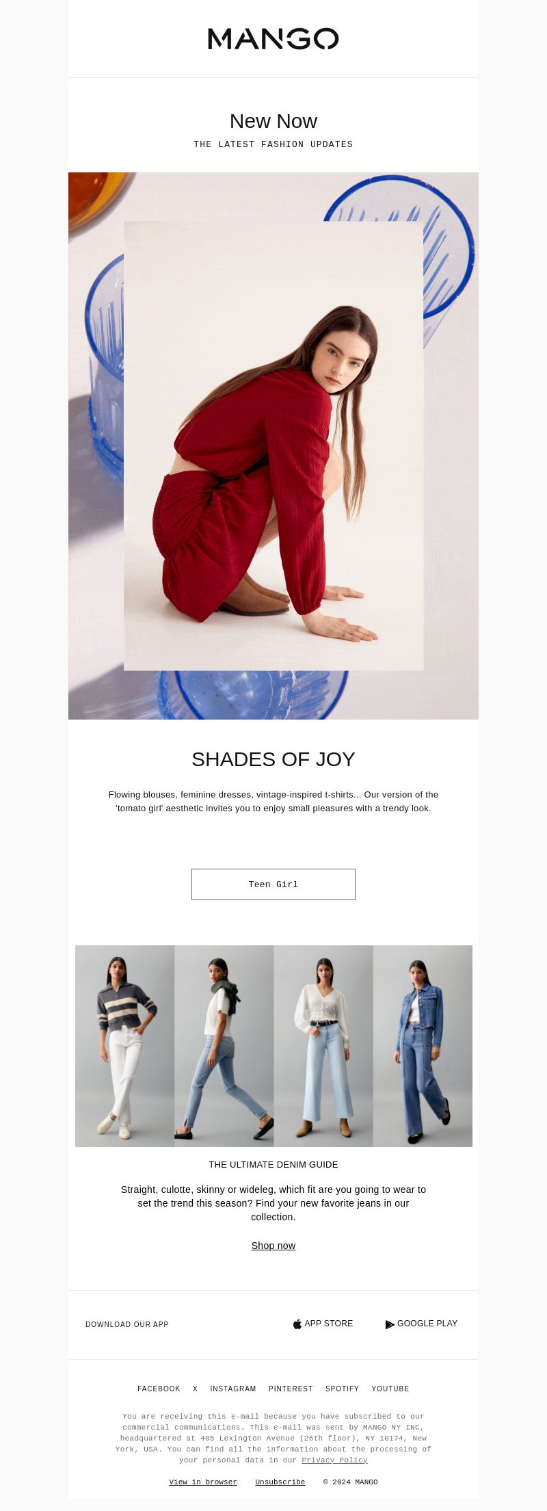
Task: Visit the YOUTUBE social link
Action: (x=390, y=1389)
